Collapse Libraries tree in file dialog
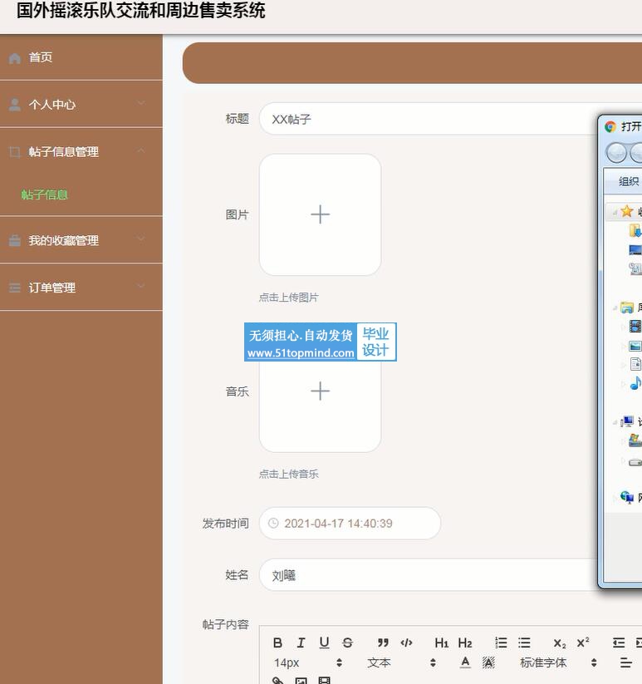The height and width of the screenshot is (684, 642). coord(615,308)
